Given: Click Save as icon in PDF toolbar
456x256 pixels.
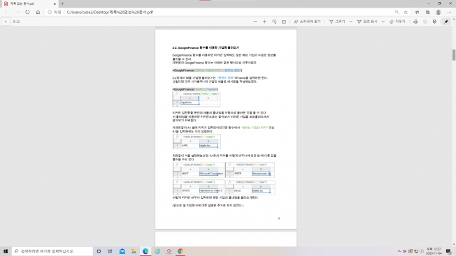Looking at the screenshot, I should [x=434, y=22].
